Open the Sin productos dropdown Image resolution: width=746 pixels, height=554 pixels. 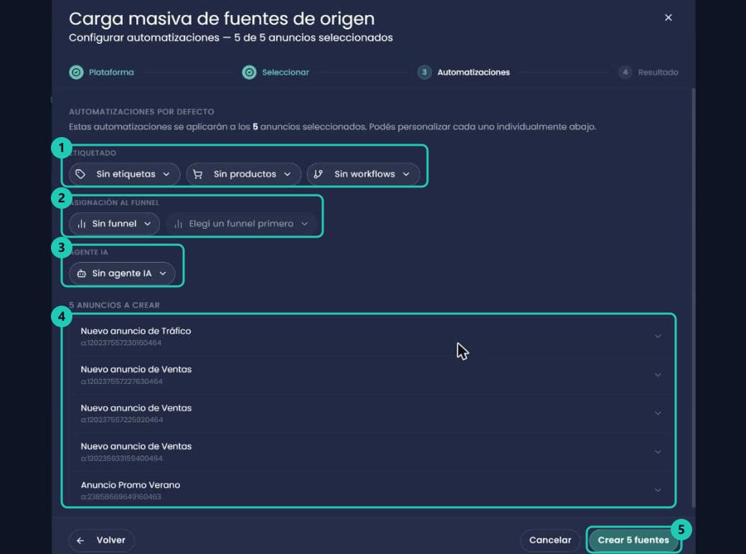pos(244,174)
